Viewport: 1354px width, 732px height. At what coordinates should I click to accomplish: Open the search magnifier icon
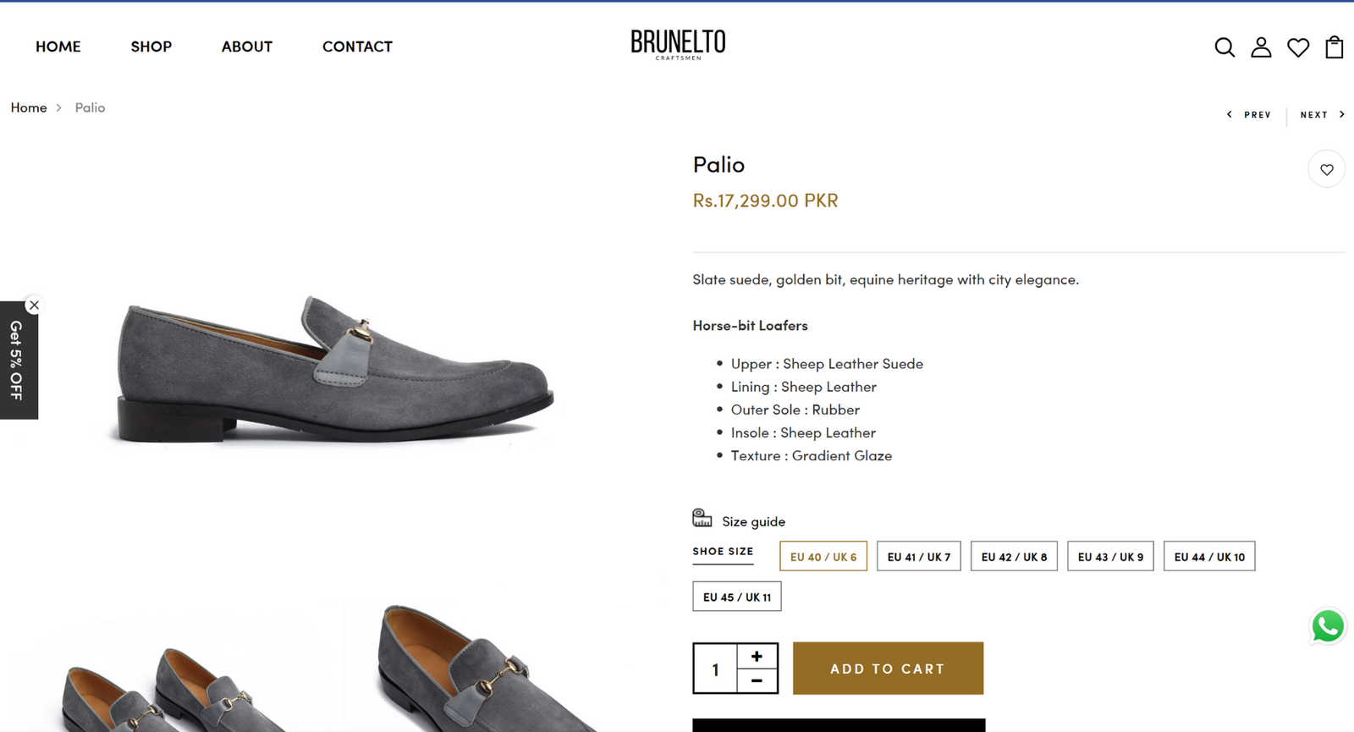[x=1225, y=47]
